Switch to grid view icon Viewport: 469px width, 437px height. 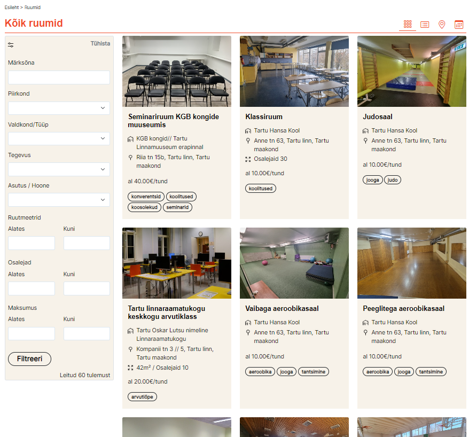pos(408,25)
